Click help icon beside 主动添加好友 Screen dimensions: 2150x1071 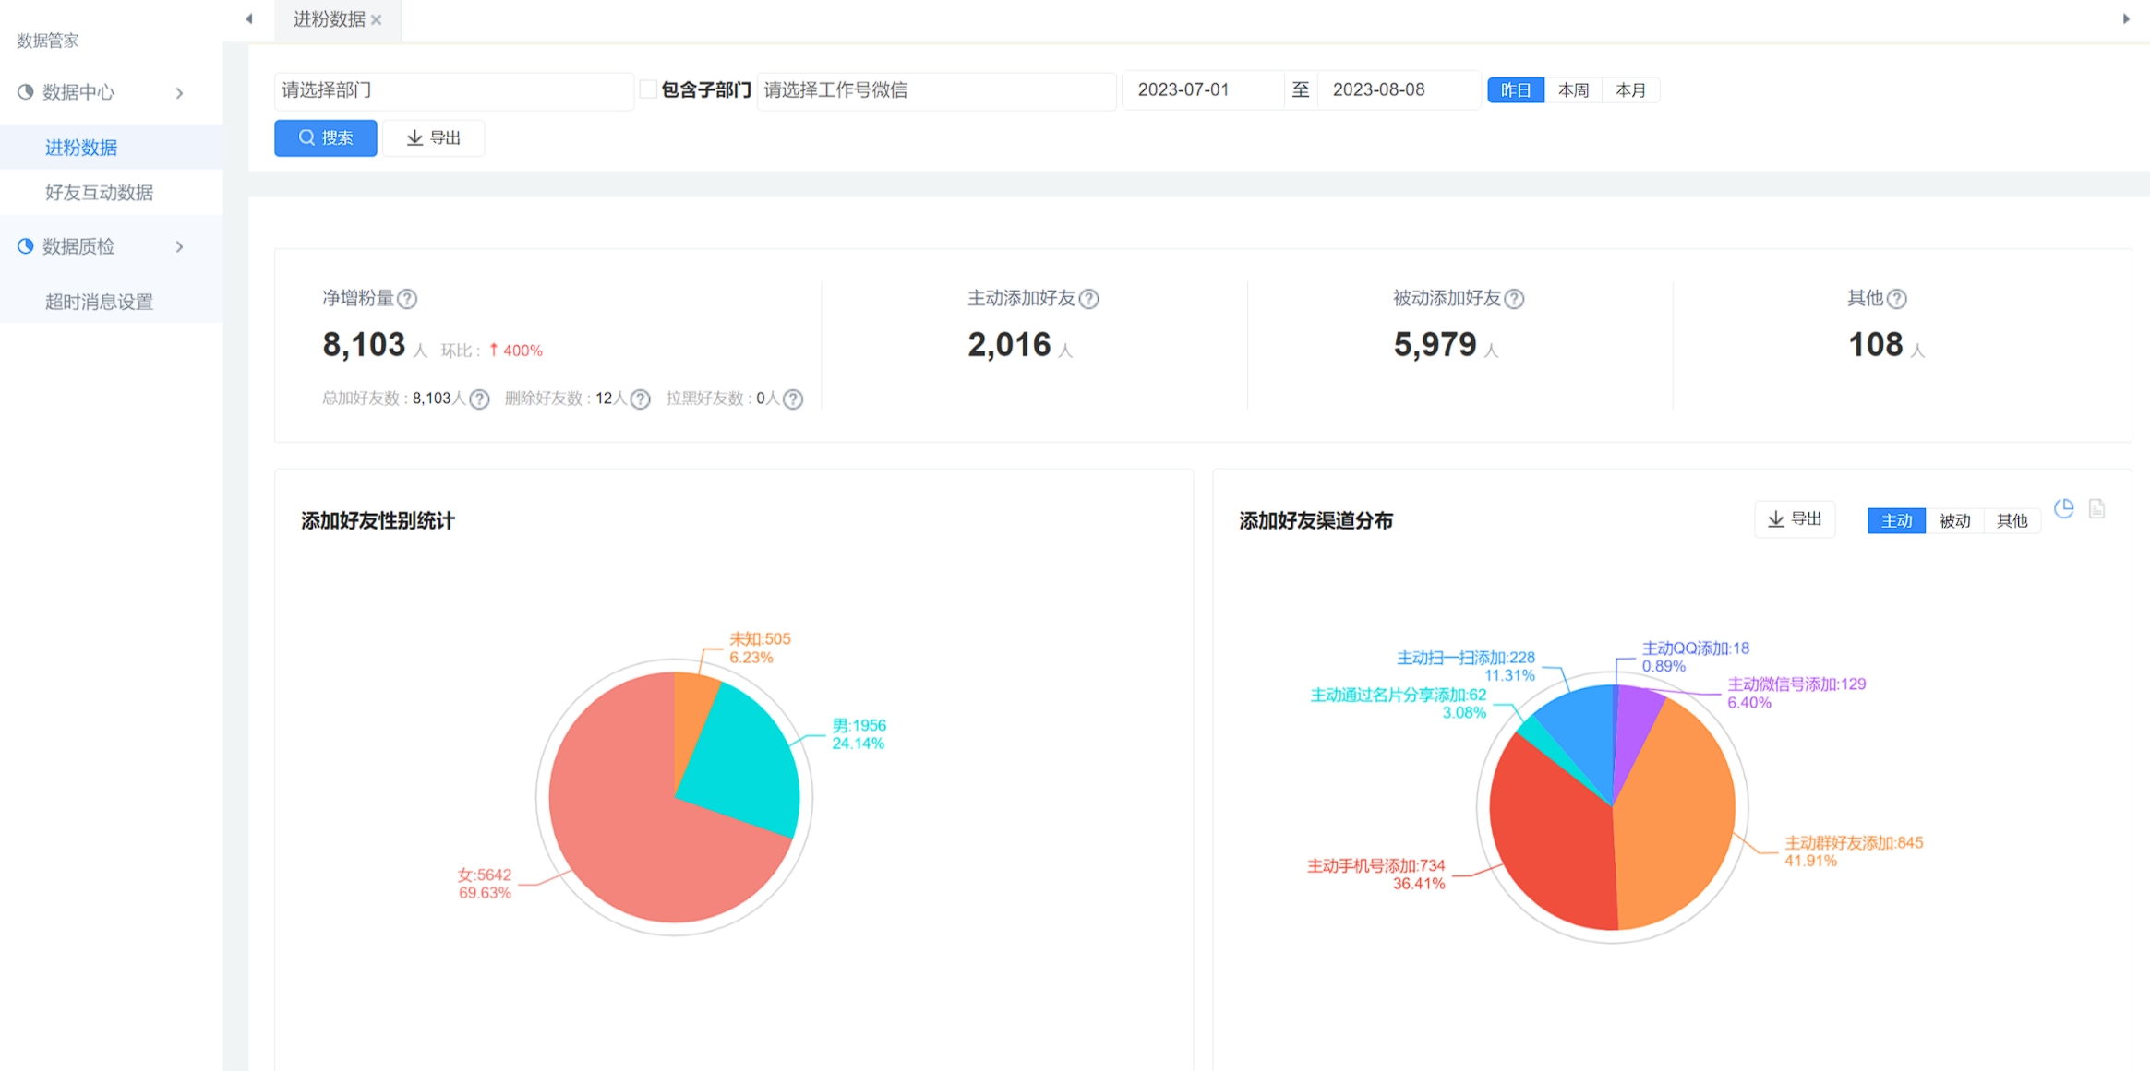click(x=1089, y=299)
